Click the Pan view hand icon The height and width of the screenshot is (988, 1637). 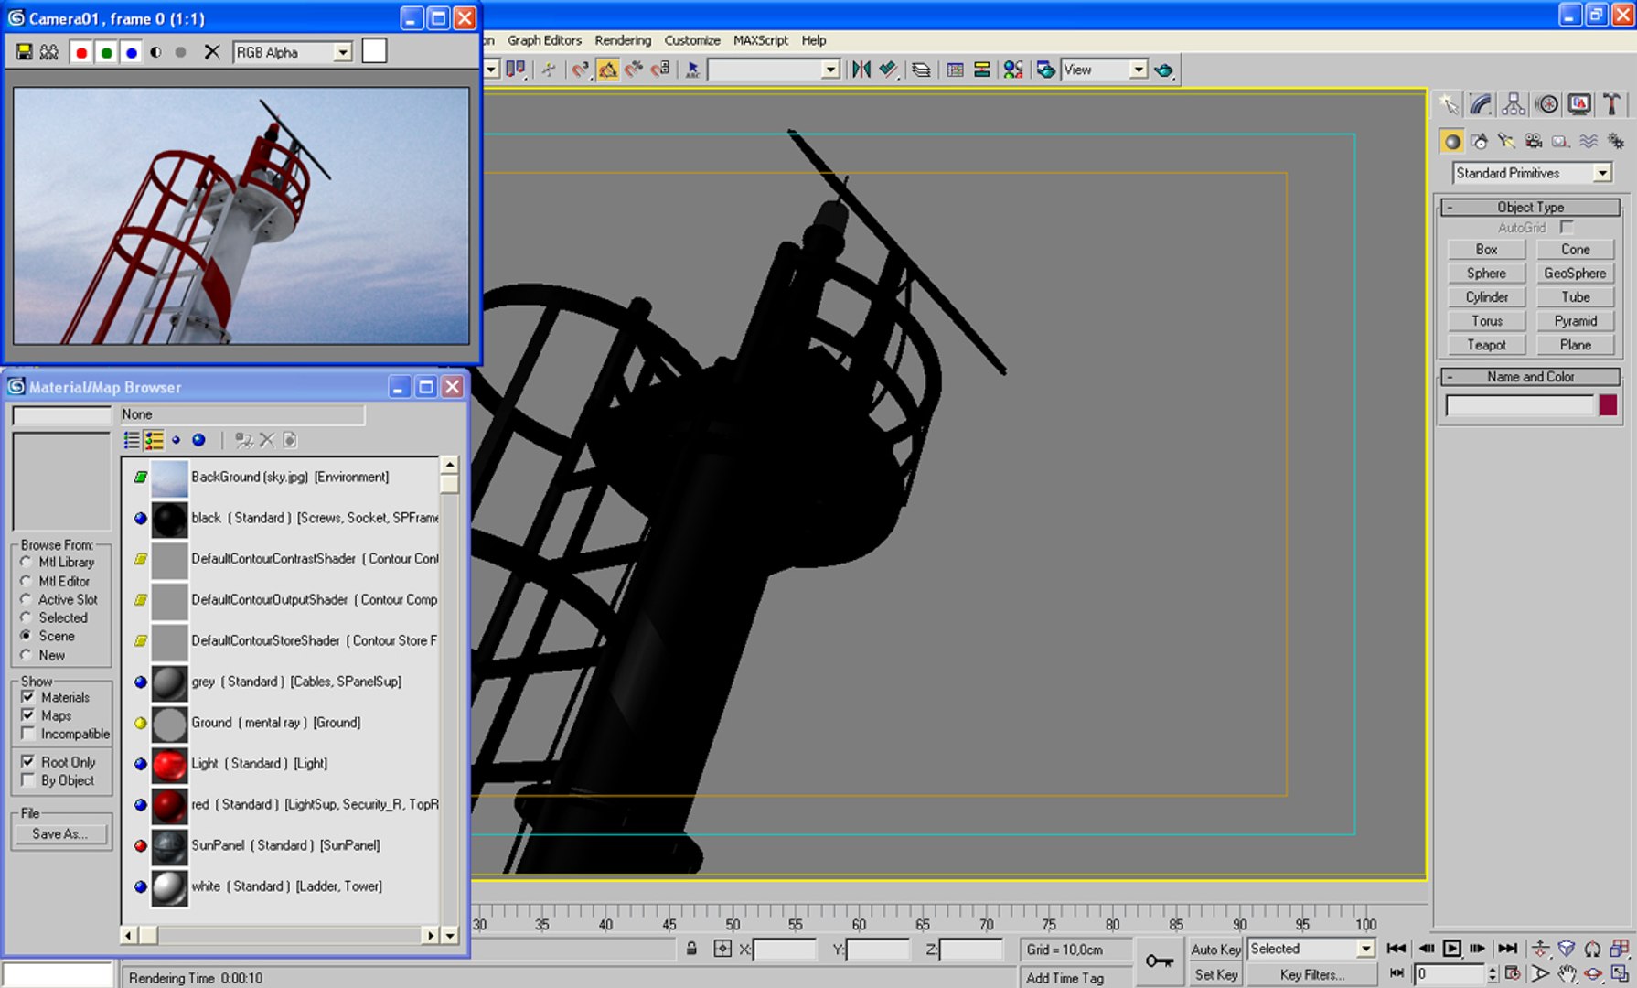[1567, 973]
